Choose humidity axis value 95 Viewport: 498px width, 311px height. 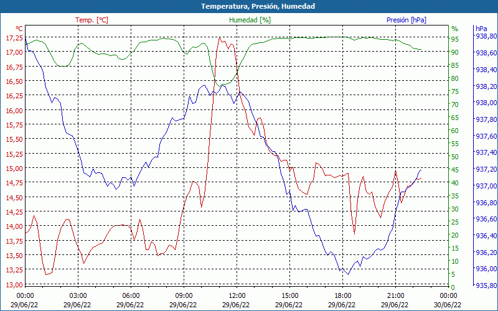coord(455,39)
